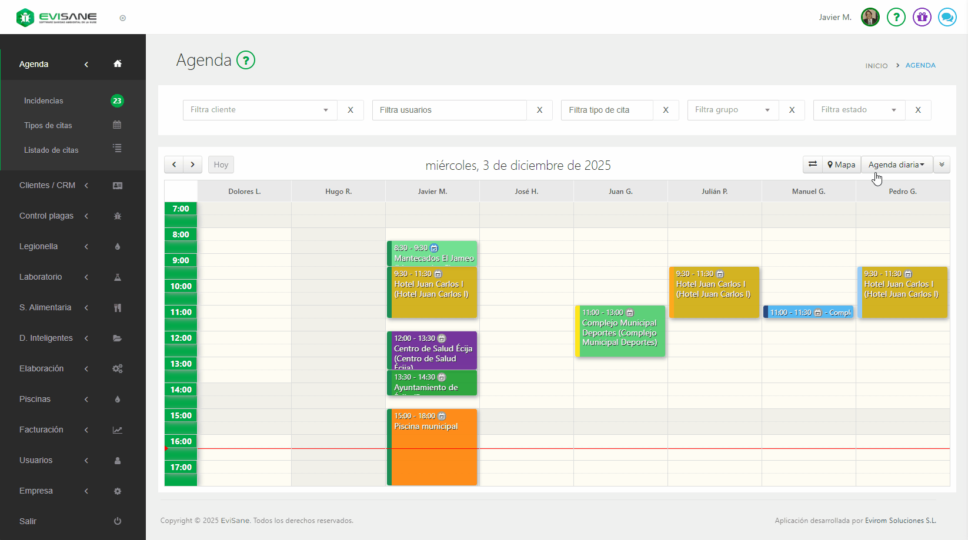Open the chat bubble support icon
Image resolution: width=968 pixels, height=540 pixels.
coord(947,17)
